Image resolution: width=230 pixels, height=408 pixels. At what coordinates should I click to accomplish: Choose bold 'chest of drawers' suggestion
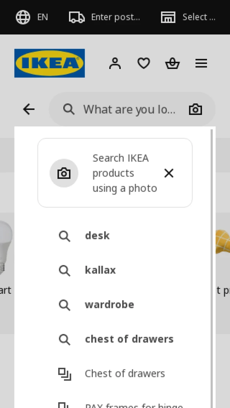(x=129, y=339)
